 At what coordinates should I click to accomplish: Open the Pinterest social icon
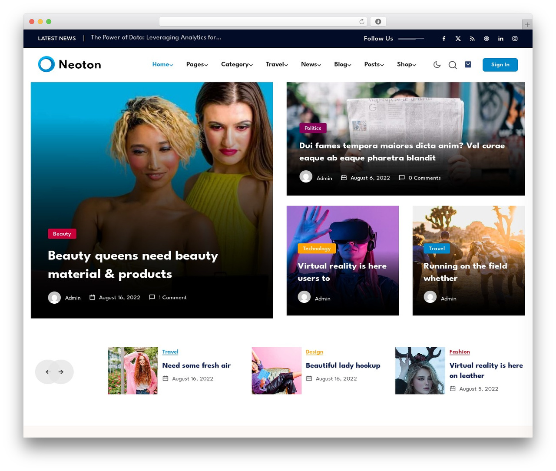486,39
